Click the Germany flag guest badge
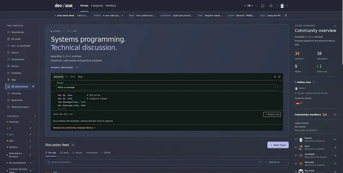Screen dimensions: 343x173 298,103
